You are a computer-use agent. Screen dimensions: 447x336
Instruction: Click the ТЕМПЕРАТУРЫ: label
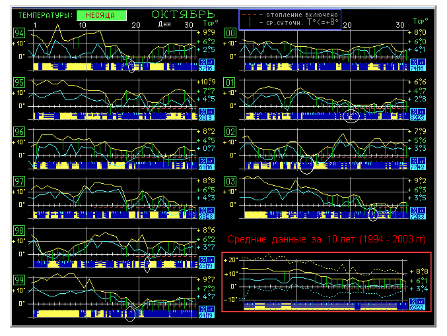(x=46, y=15)
